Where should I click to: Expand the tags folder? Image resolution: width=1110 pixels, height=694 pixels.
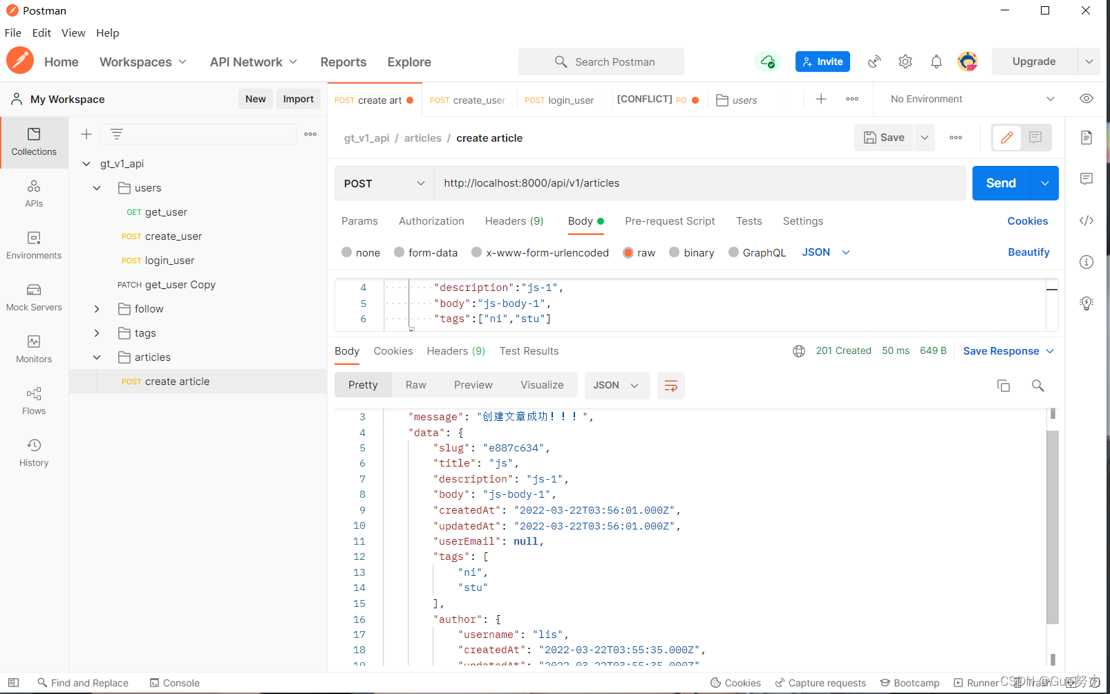(97, 333)
